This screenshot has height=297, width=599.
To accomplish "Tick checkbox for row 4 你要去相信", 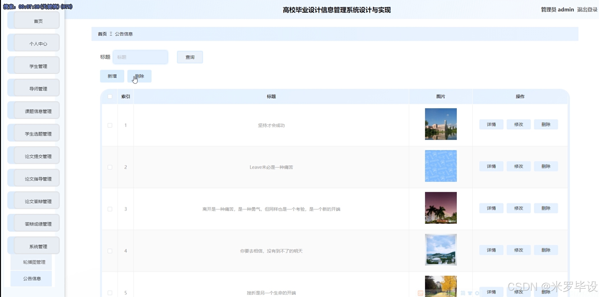I will pos(110,251).
